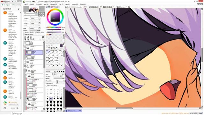Viewport: 204px width, 115px height.
Task: Open the Others menu
Action: (x=83, y=4)
